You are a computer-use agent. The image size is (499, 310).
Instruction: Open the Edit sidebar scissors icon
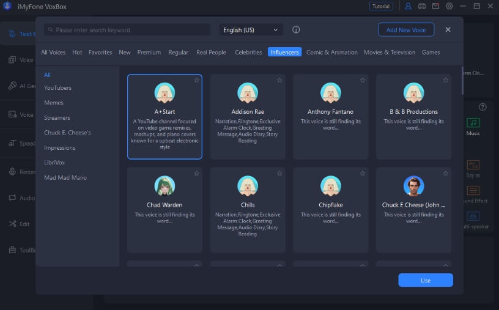pyautogui.click(x=12, y=224)
